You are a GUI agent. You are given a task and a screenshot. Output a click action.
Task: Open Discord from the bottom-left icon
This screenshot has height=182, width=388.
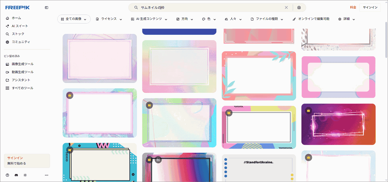point(16,175)
